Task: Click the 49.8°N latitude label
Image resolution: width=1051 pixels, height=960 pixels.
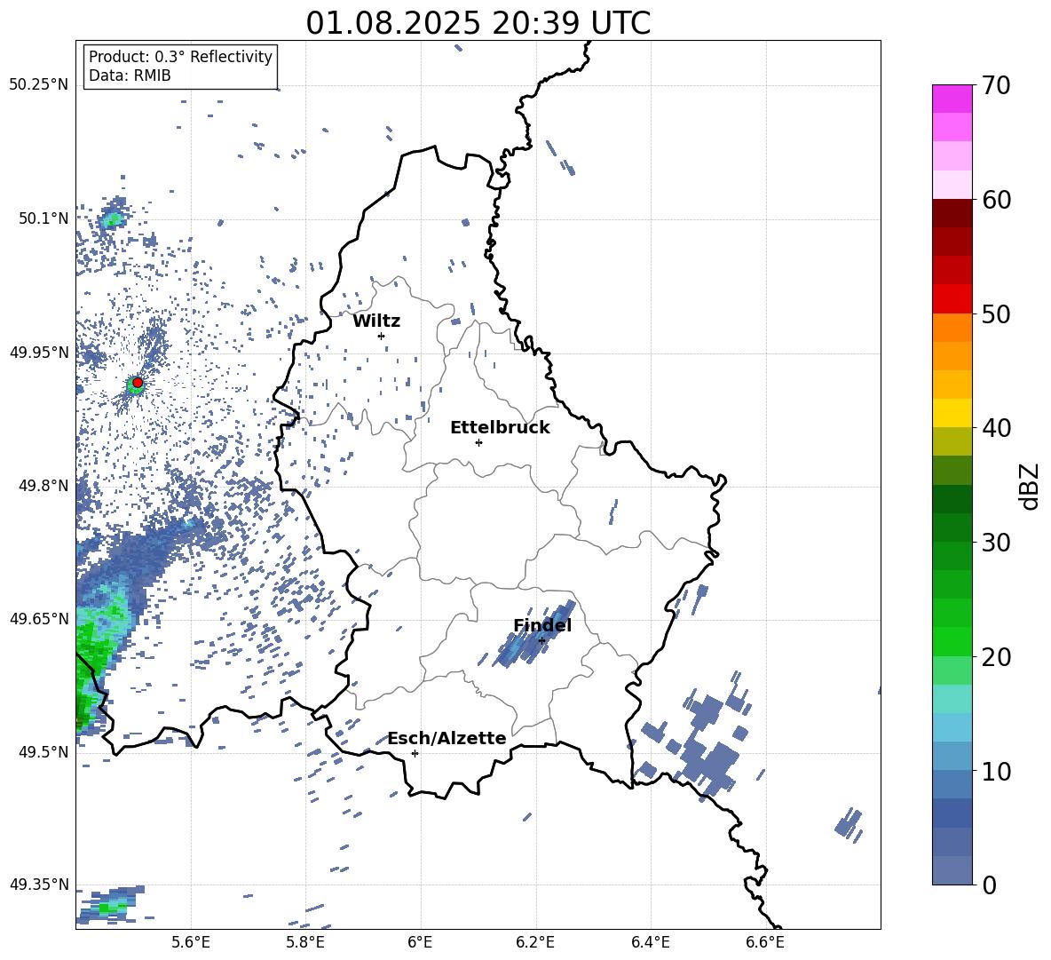Action: coord(43,486)
